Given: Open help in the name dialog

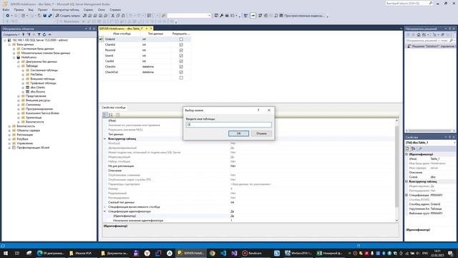Looking at the screenshot, I should pos(258,110).
